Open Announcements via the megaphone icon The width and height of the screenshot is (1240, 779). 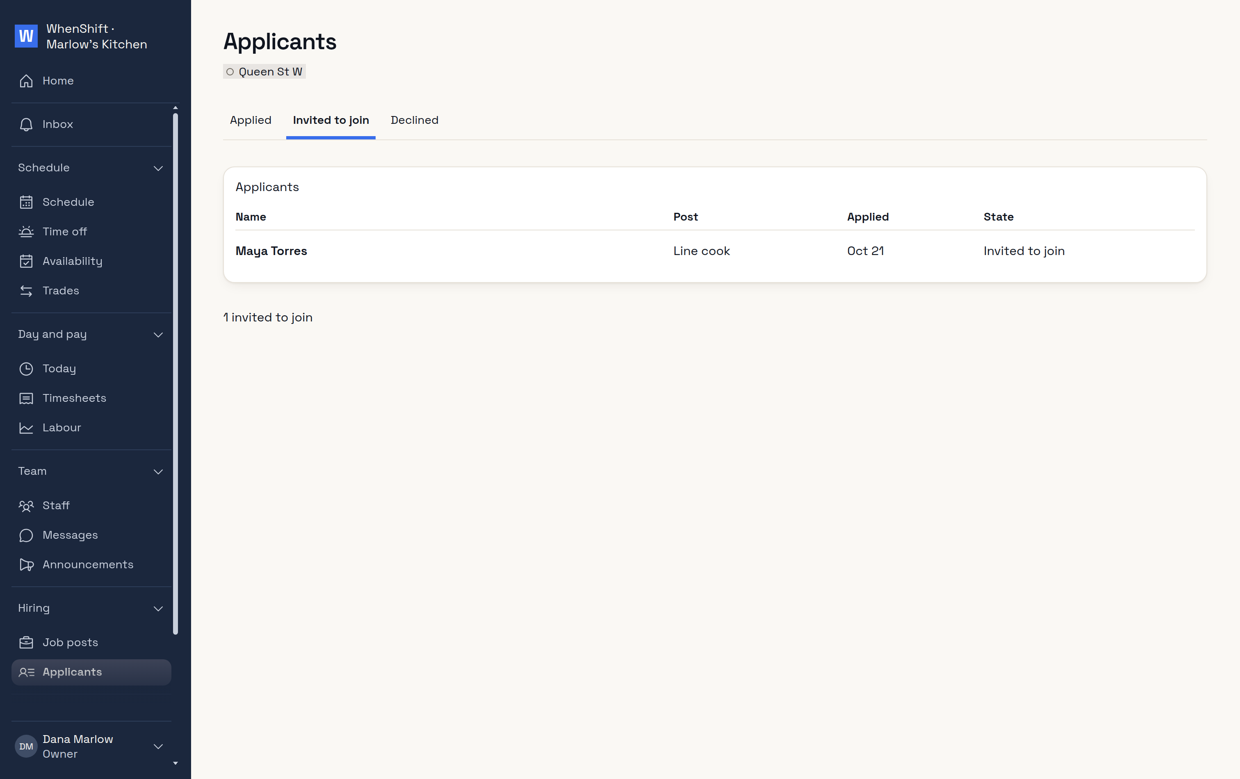coord(26,565)
